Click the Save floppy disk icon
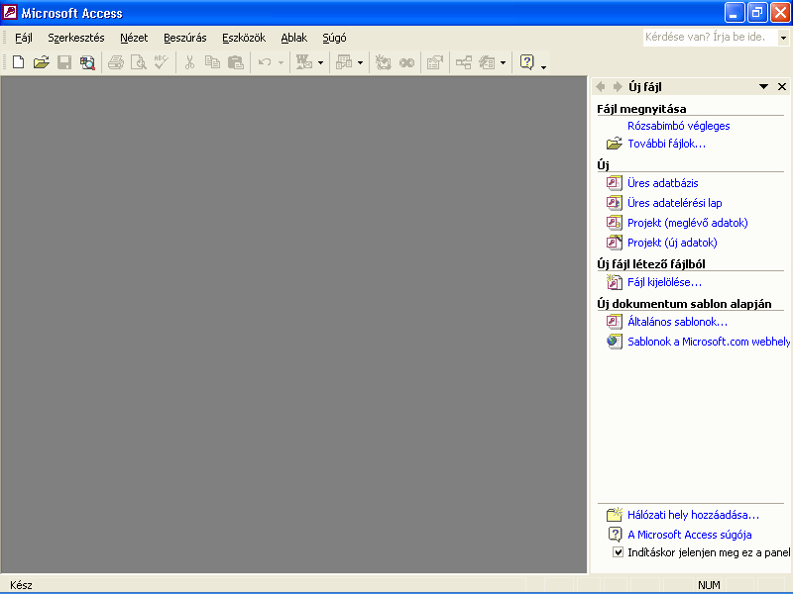This screenshot has width=793, height=594. coord(64,62)
